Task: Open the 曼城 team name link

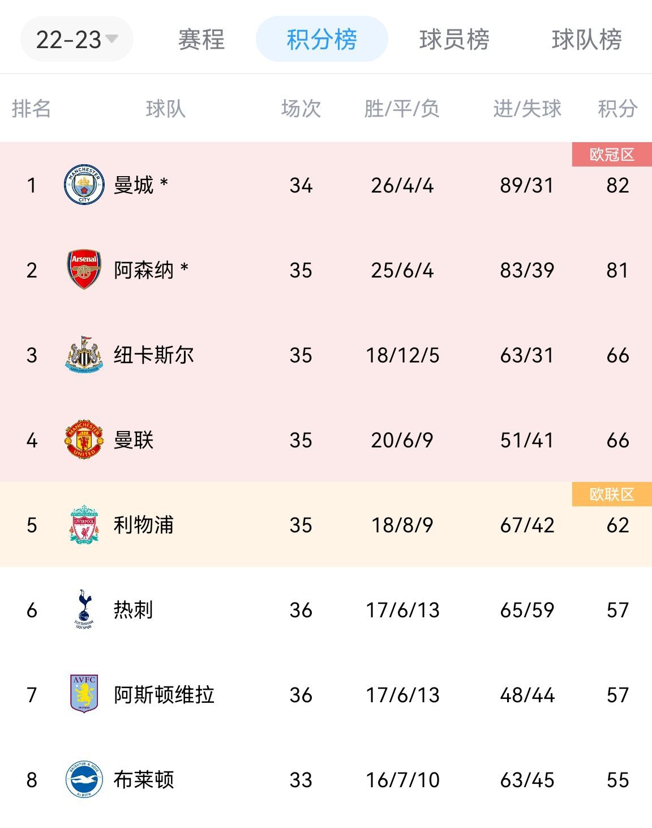Action: point(134,185)
